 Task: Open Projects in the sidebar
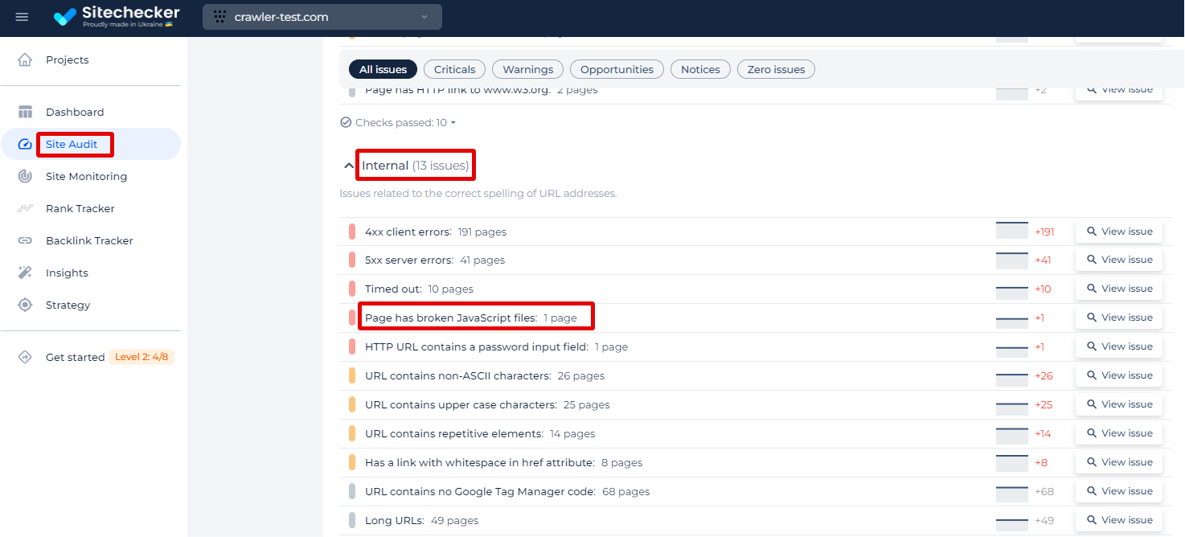tap(68, 59)
